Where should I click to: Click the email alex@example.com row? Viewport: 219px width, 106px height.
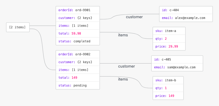coord(186,18)
